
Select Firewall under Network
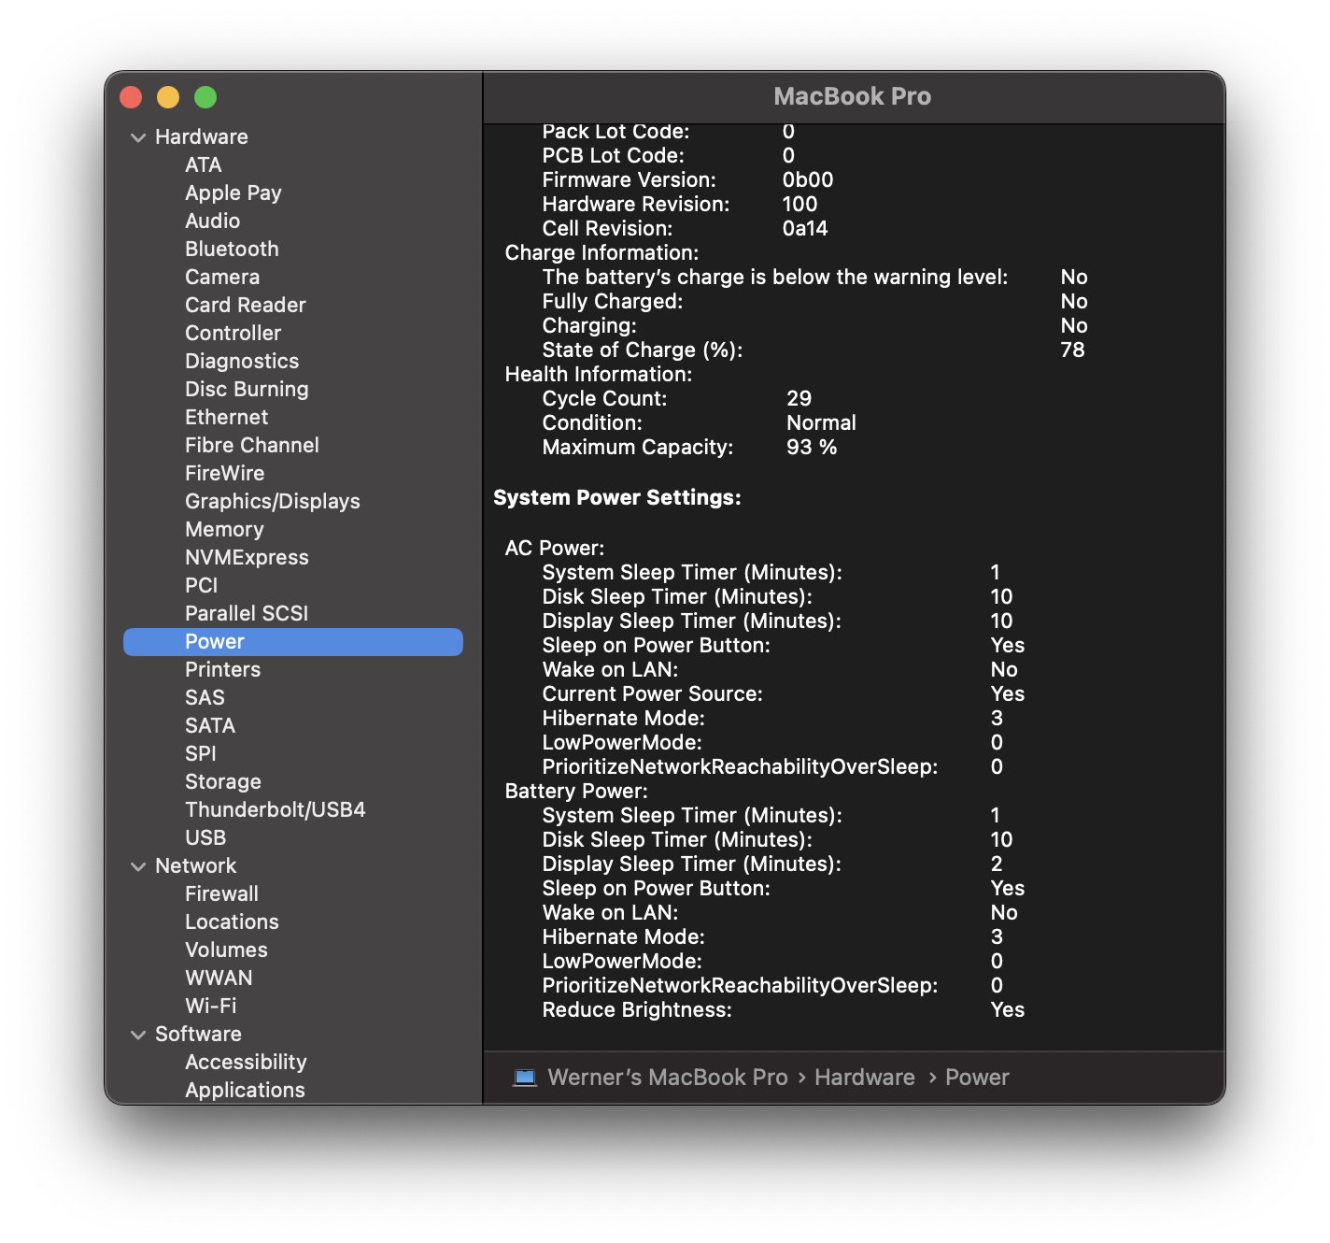click(x=221, y=893)
